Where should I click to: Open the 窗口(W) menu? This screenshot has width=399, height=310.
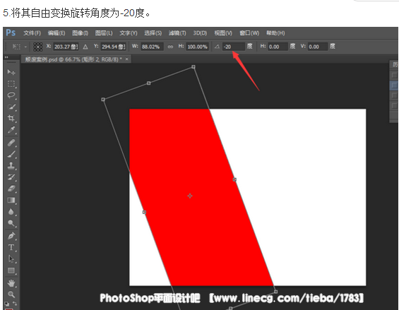[x=249, y=33]
